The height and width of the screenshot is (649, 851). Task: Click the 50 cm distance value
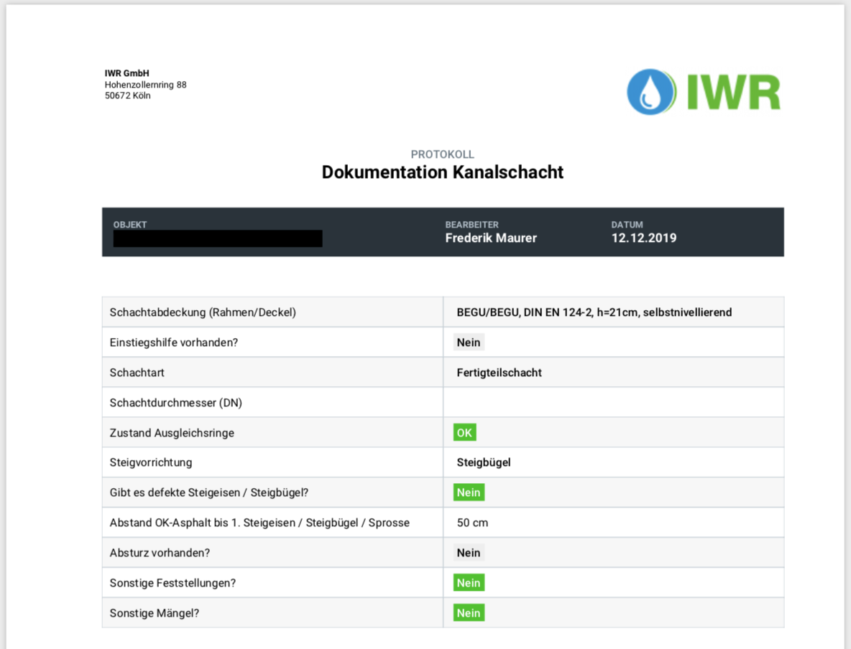point(472,523)
